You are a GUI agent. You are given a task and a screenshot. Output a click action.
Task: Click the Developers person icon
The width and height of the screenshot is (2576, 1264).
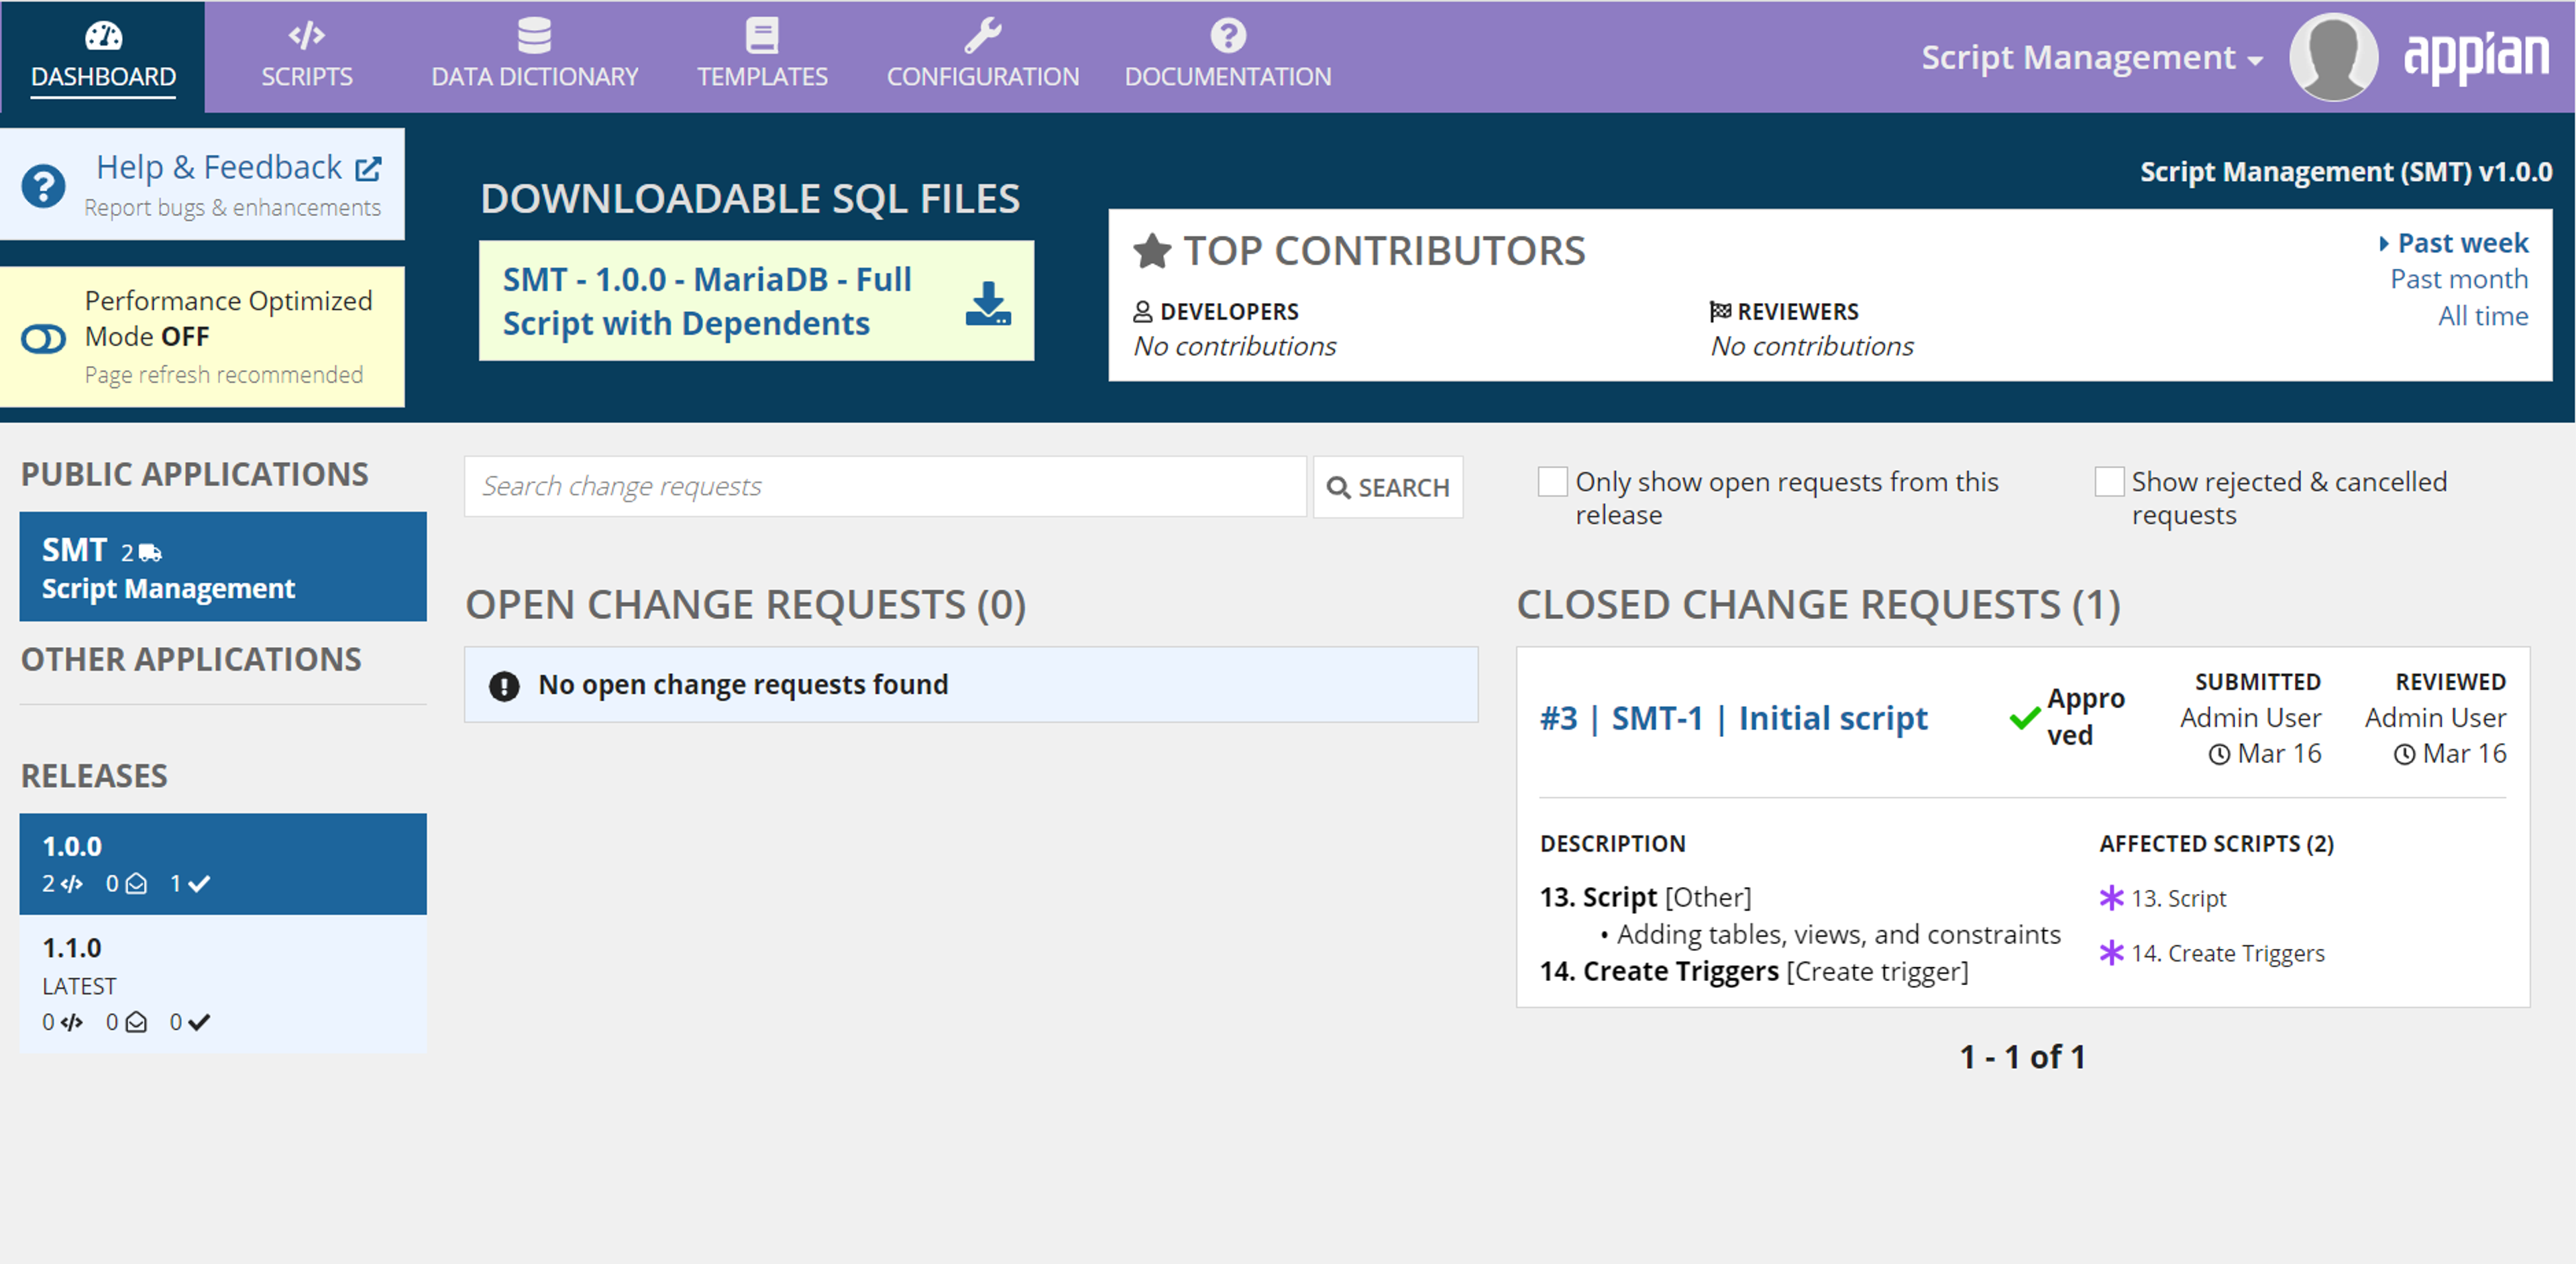point(1142,312)
